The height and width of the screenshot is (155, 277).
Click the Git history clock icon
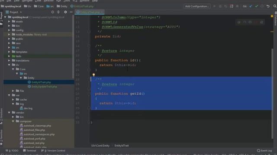click(262, 6)
